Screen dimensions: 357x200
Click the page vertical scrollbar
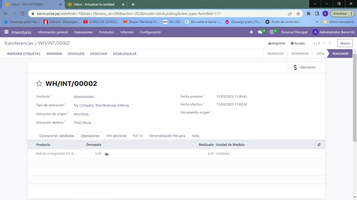(355, 104)
